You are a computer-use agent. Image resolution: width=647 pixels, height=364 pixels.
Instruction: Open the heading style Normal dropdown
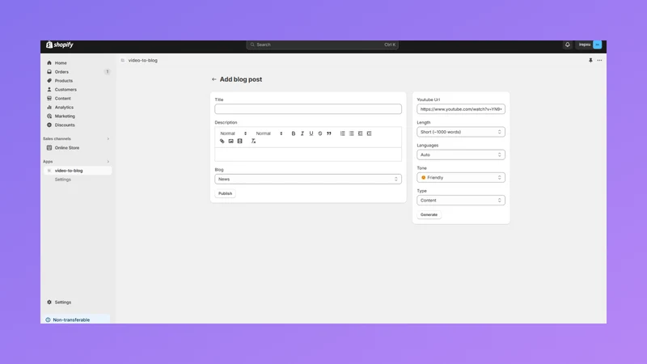coord(233,133)
